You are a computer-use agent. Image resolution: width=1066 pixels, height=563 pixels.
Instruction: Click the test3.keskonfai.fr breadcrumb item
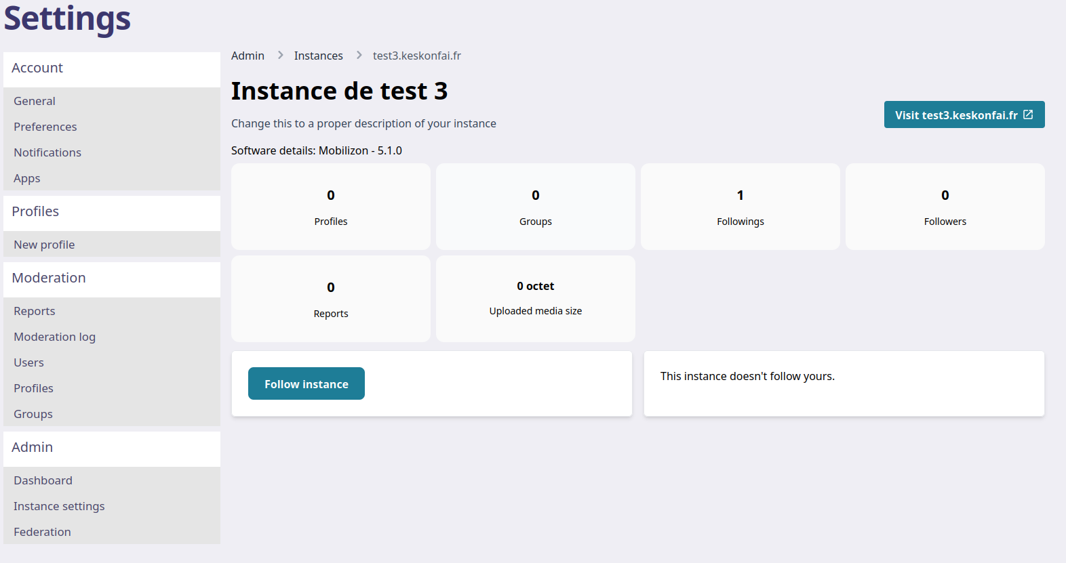click(416, 56)
